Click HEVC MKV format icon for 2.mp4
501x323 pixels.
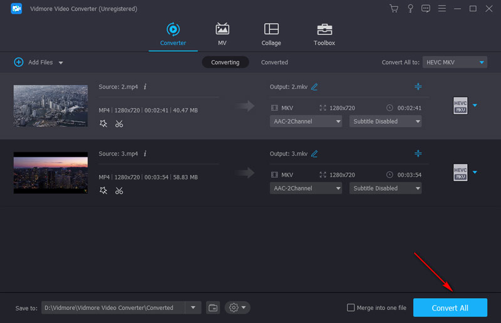(x=460, y=106)
